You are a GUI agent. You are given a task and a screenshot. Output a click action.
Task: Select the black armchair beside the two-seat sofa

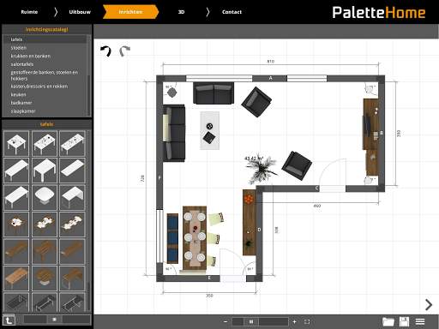(256, 102)
